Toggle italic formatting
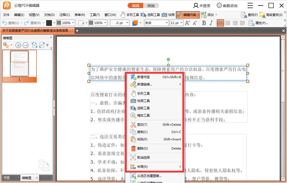 tap(211, 23)
